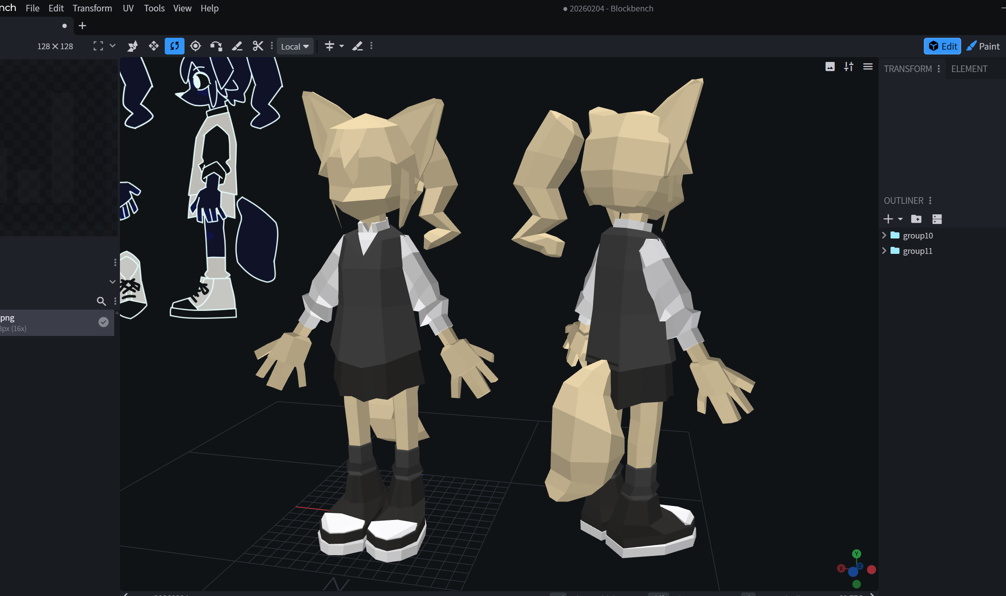Image resolution: width=1006 pixels, height=596 pixels.
Task: Open the Tools menu
Action: click(x=154, y=8)
